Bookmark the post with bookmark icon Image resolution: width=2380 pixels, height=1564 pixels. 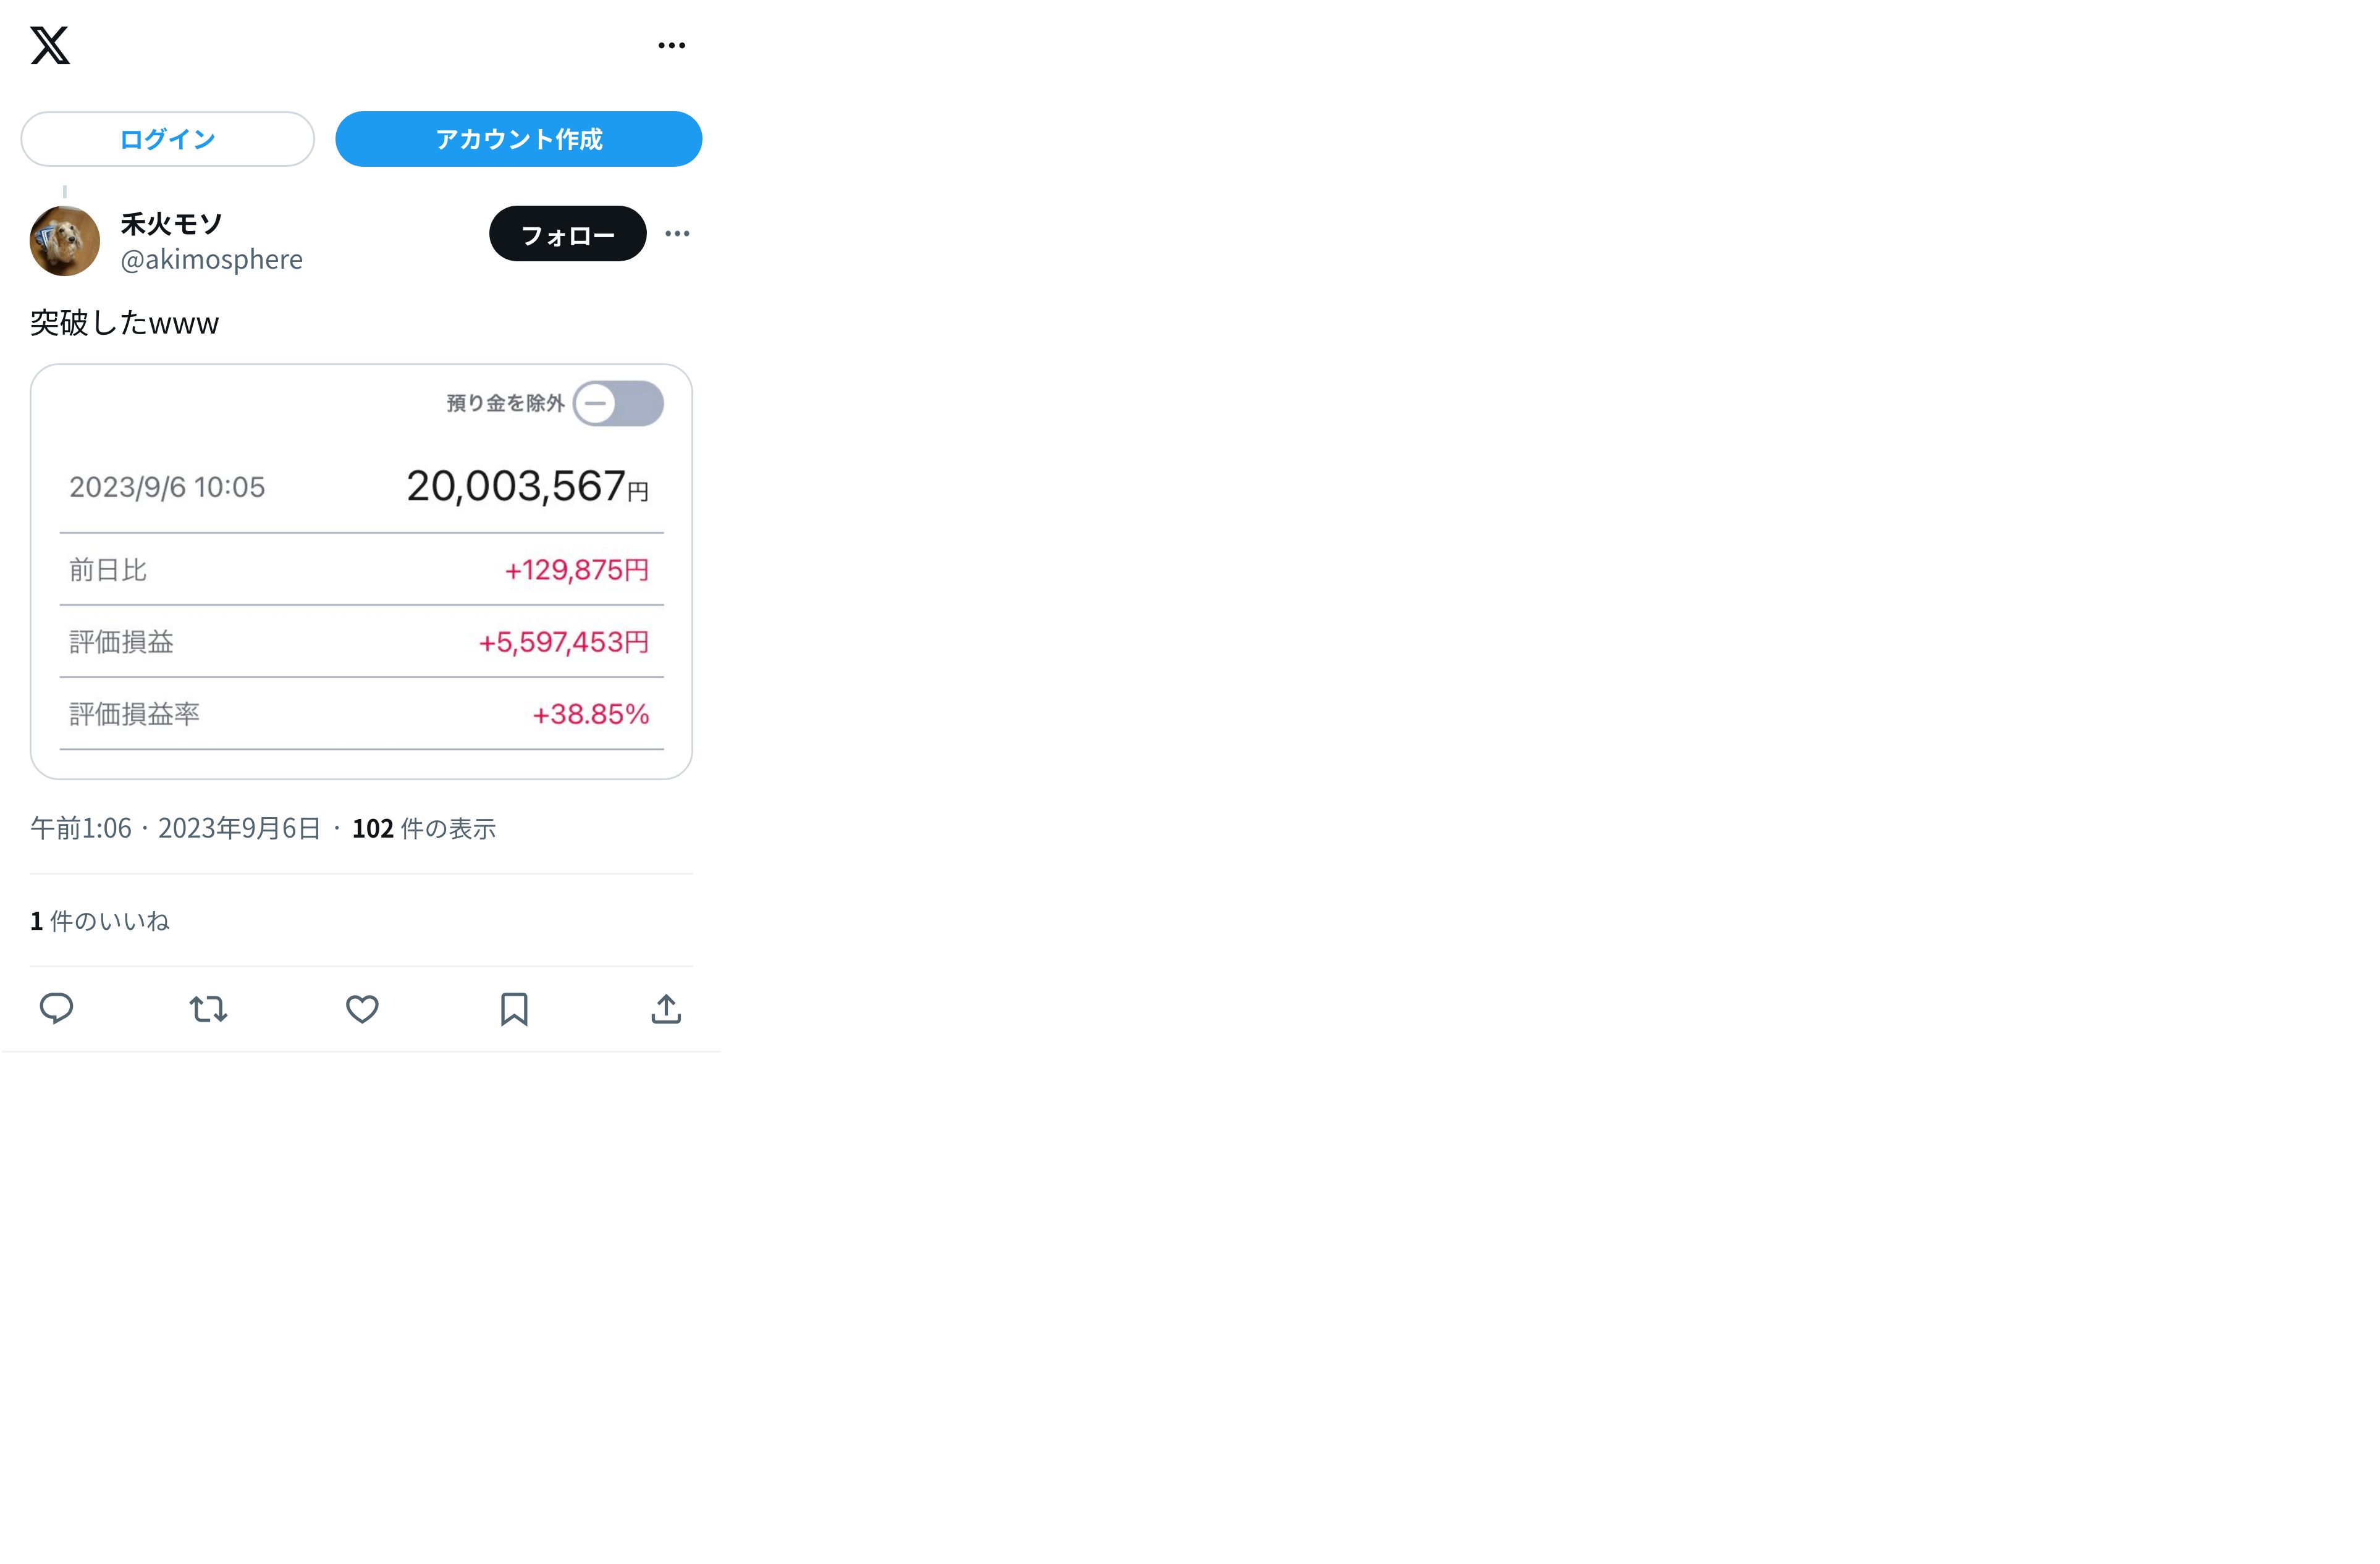coord(514,1008)
